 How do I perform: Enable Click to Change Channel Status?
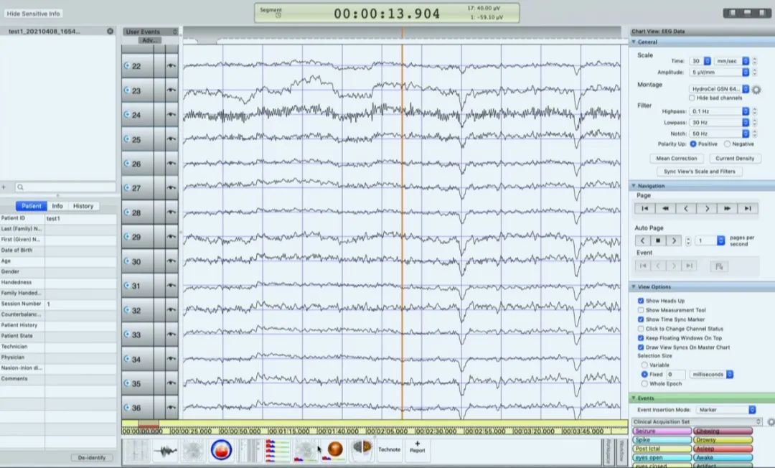coord(641,329)
